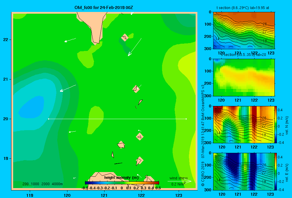Click the '2000' depth contour legend entry
The image size is (292, 198).
click(46, 184)
